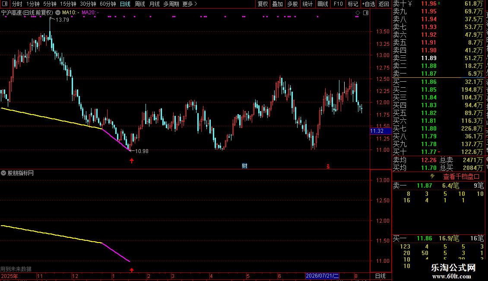Open 查看千档盘口 link

(461, 177)
